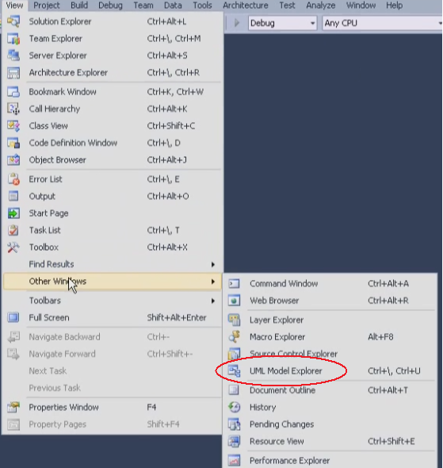Viewport: 443px width, 468px height.
Task: Click the Start Page icon
Action: coord(13,213)
